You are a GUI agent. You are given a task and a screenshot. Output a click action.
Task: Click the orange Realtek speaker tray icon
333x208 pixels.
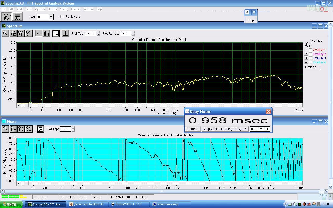click(304, 204)
